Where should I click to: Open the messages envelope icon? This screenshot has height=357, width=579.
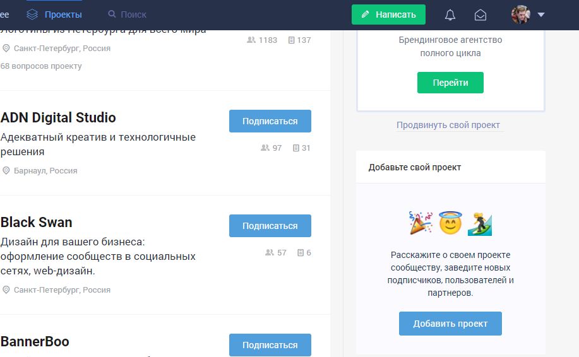[x=480, y=15]
